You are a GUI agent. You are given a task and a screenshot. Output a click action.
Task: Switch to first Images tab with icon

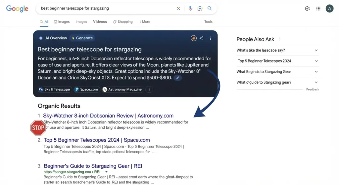[x=62, y=22]
